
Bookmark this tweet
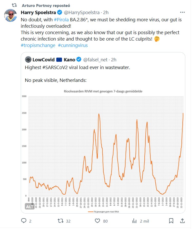[x=171, y=221]
